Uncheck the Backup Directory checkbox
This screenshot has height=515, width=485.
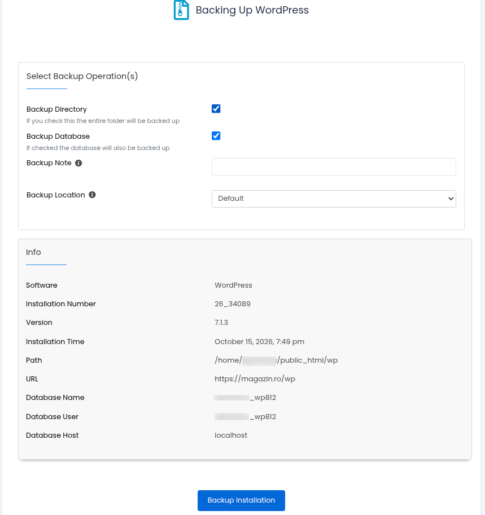(216, 109)
